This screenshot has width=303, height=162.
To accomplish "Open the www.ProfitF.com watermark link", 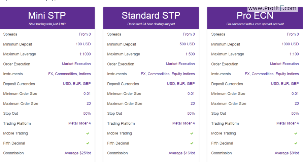I will point(272,8).
